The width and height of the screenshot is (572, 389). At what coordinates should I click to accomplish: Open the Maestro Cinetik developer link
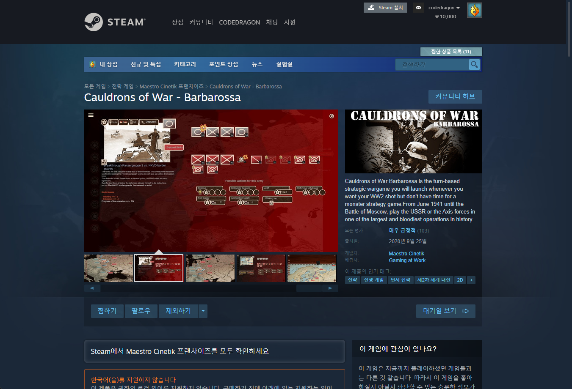[406, 254]
